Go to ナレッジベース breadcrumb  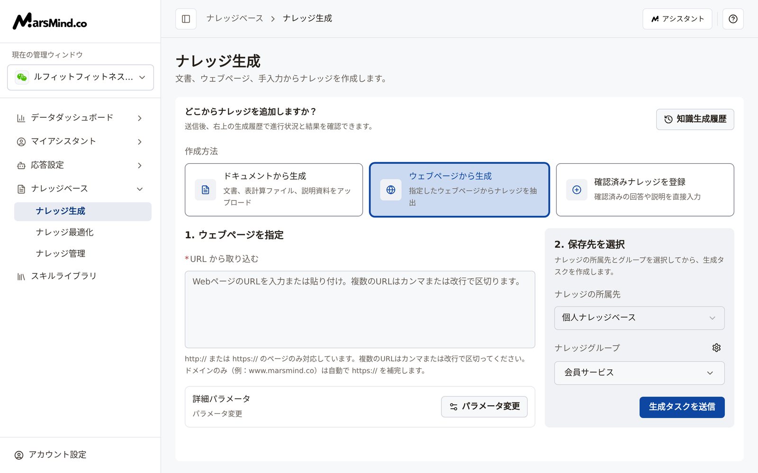tap(235, 18)
